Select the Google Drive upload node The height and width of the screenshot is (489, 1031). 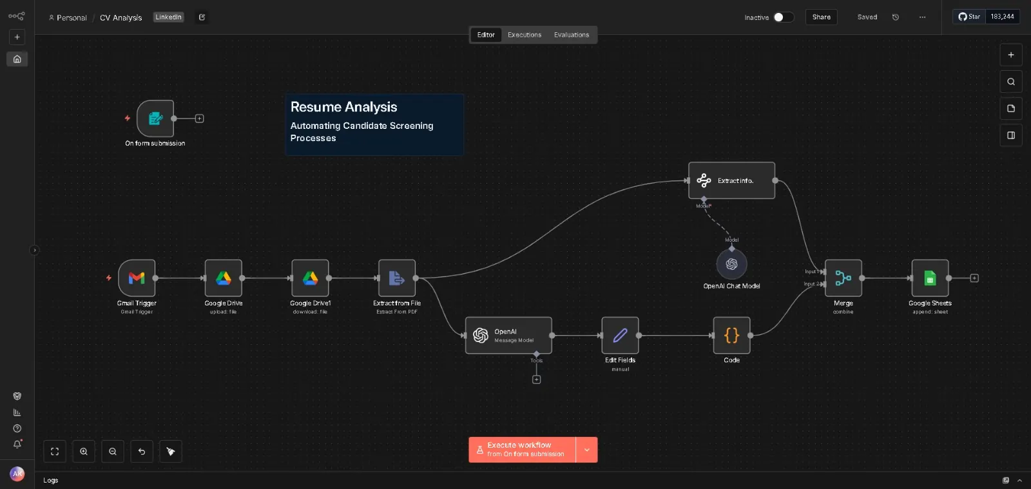coord(224,278)
